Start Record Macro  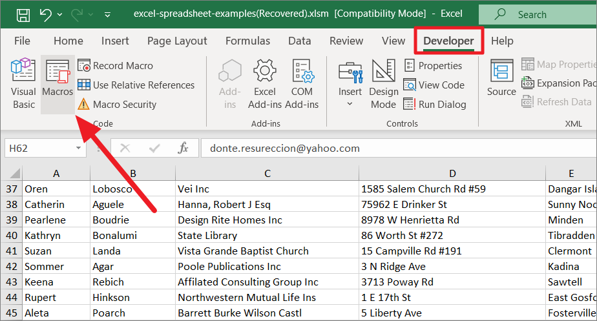pyautogui.click(x=116, y=65)
